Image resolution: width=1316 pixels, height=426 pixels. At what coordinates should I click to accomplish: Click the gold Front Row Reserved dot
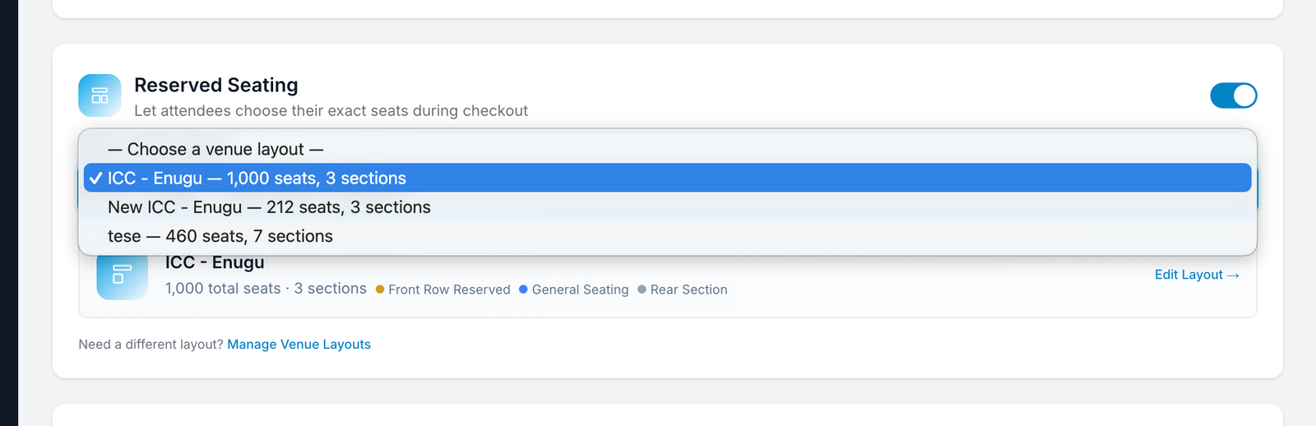pos(380,289)
